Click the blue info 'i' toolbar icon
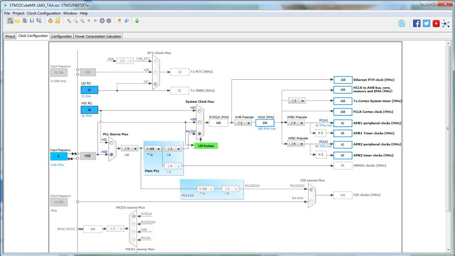 [126, 21]
